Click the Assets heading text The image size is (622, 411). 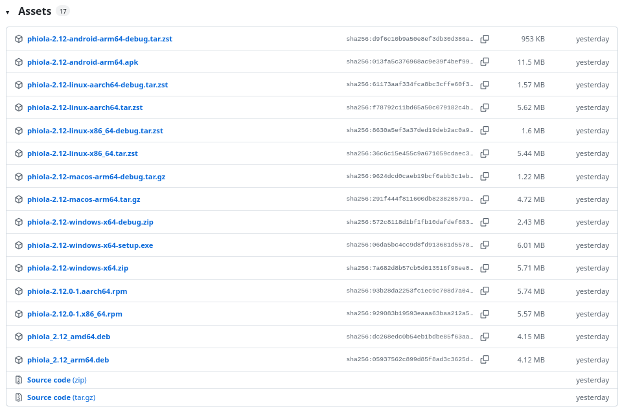[x=34, y=11]
